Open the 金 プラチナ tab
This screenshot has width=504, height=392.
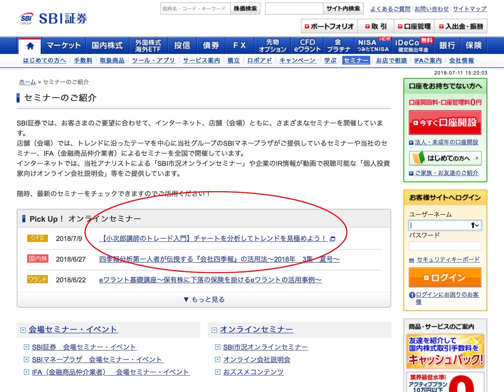pos(338,45)
